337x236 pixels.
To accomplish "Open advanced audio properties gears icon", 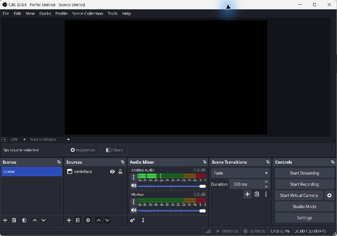I will point(132,220).
